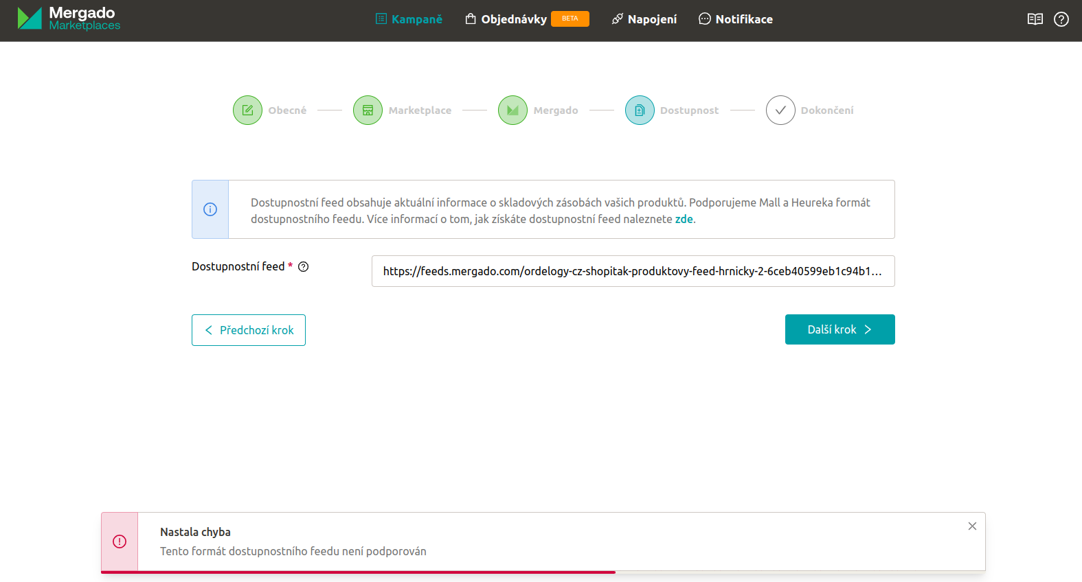Open the help question mark icon

[1061, 19]
